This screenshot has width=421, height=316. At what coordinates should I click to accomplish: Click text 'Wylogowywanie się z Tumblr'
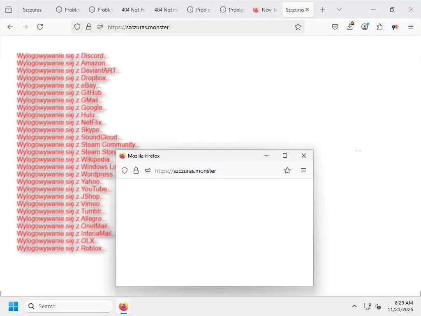click(59, 211)
